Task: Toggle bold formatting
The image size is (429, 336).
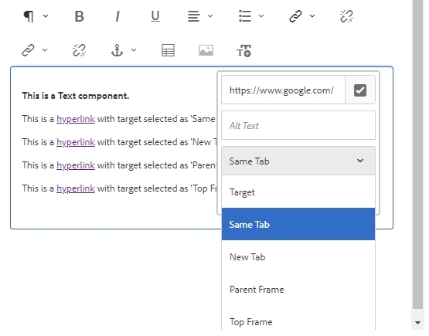Action: pyautogui.click(x=80, y=16)
